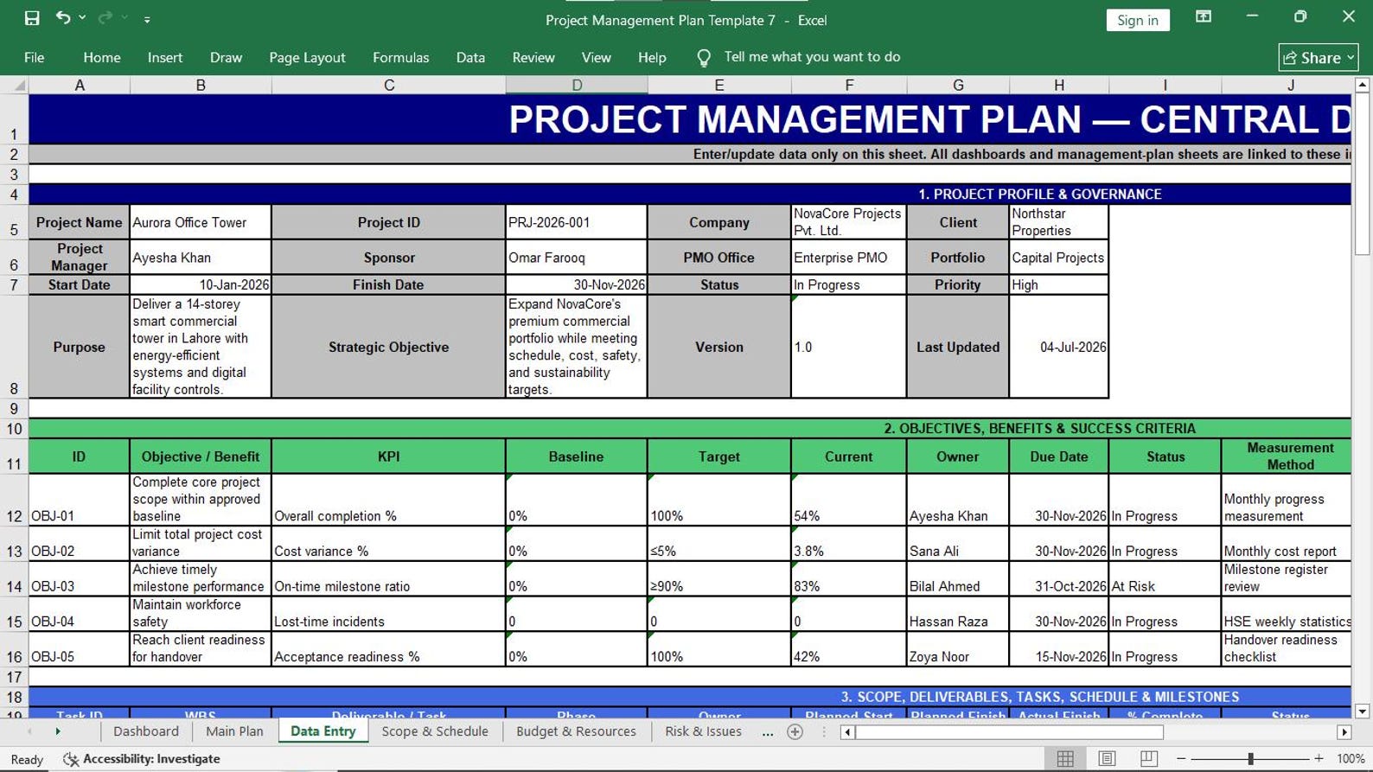Select the OBJ-03 cell
This screenshot has height=772, width=1373.
79,578
